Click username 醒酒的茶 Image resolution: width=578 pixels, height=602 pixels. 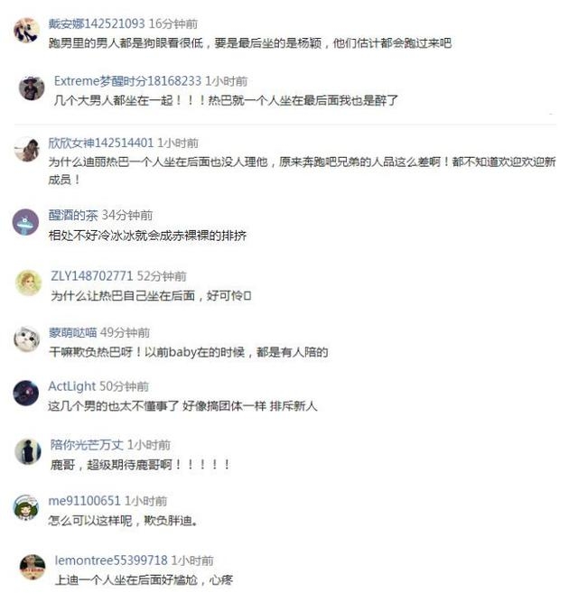[73, 216]
